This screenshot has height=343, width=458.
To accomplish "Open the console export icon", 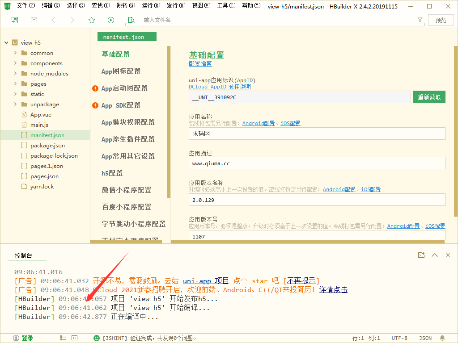I will [421, 255].
